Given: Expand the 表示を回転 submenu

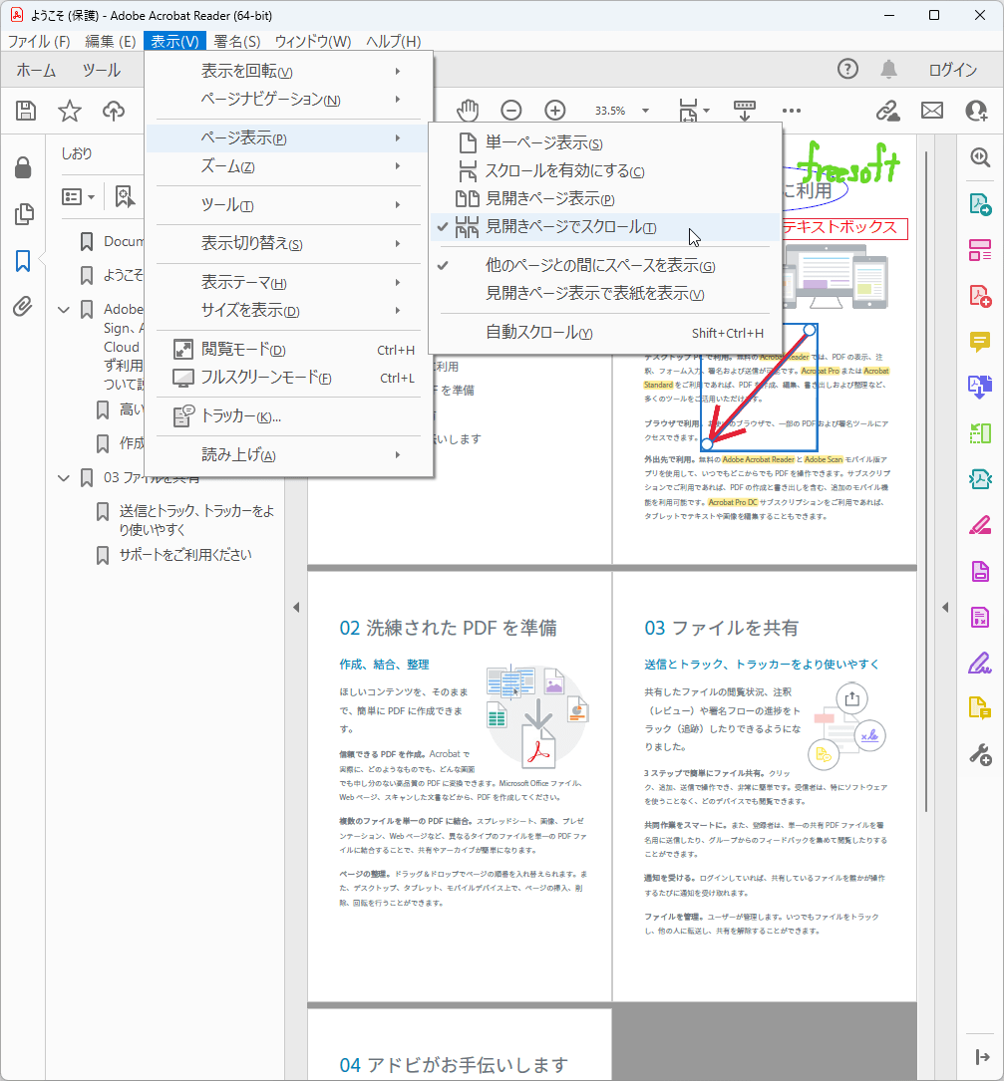Looking at the screenshot, I should (288, 71).
